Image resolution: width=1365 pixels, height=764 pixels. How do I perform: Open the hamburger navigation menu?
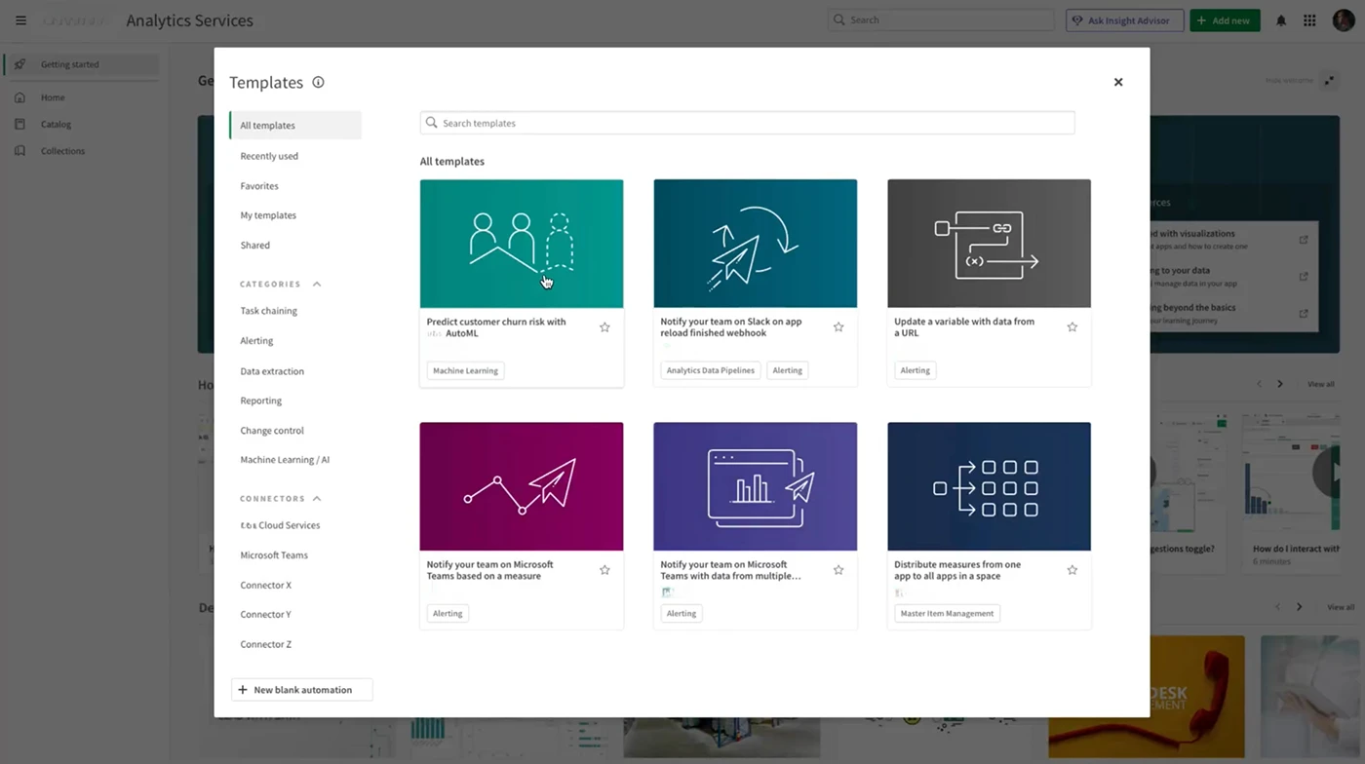tap(20, 20)
